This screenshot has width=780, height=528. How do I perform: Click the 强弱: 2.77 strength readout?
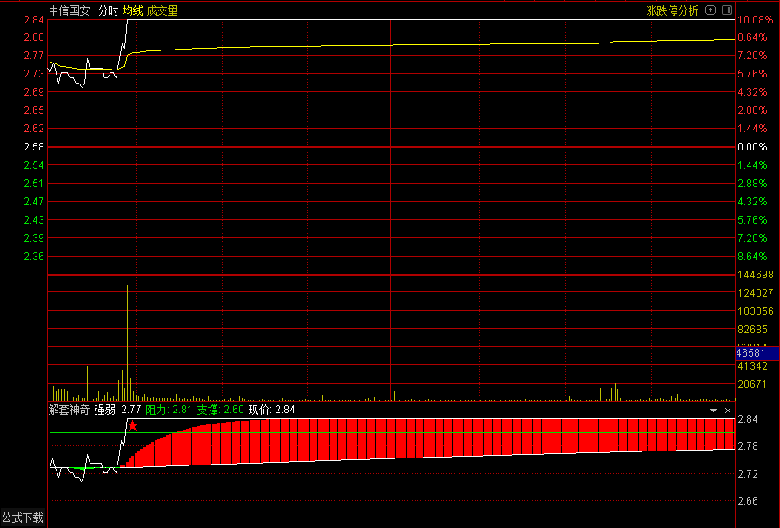(117, 410)
